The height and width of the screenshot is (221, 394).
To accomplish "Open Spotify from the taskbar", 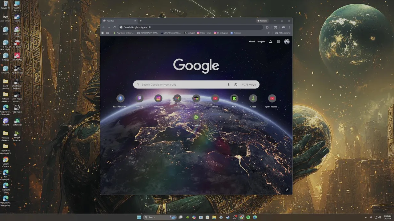I will [248, 217].
